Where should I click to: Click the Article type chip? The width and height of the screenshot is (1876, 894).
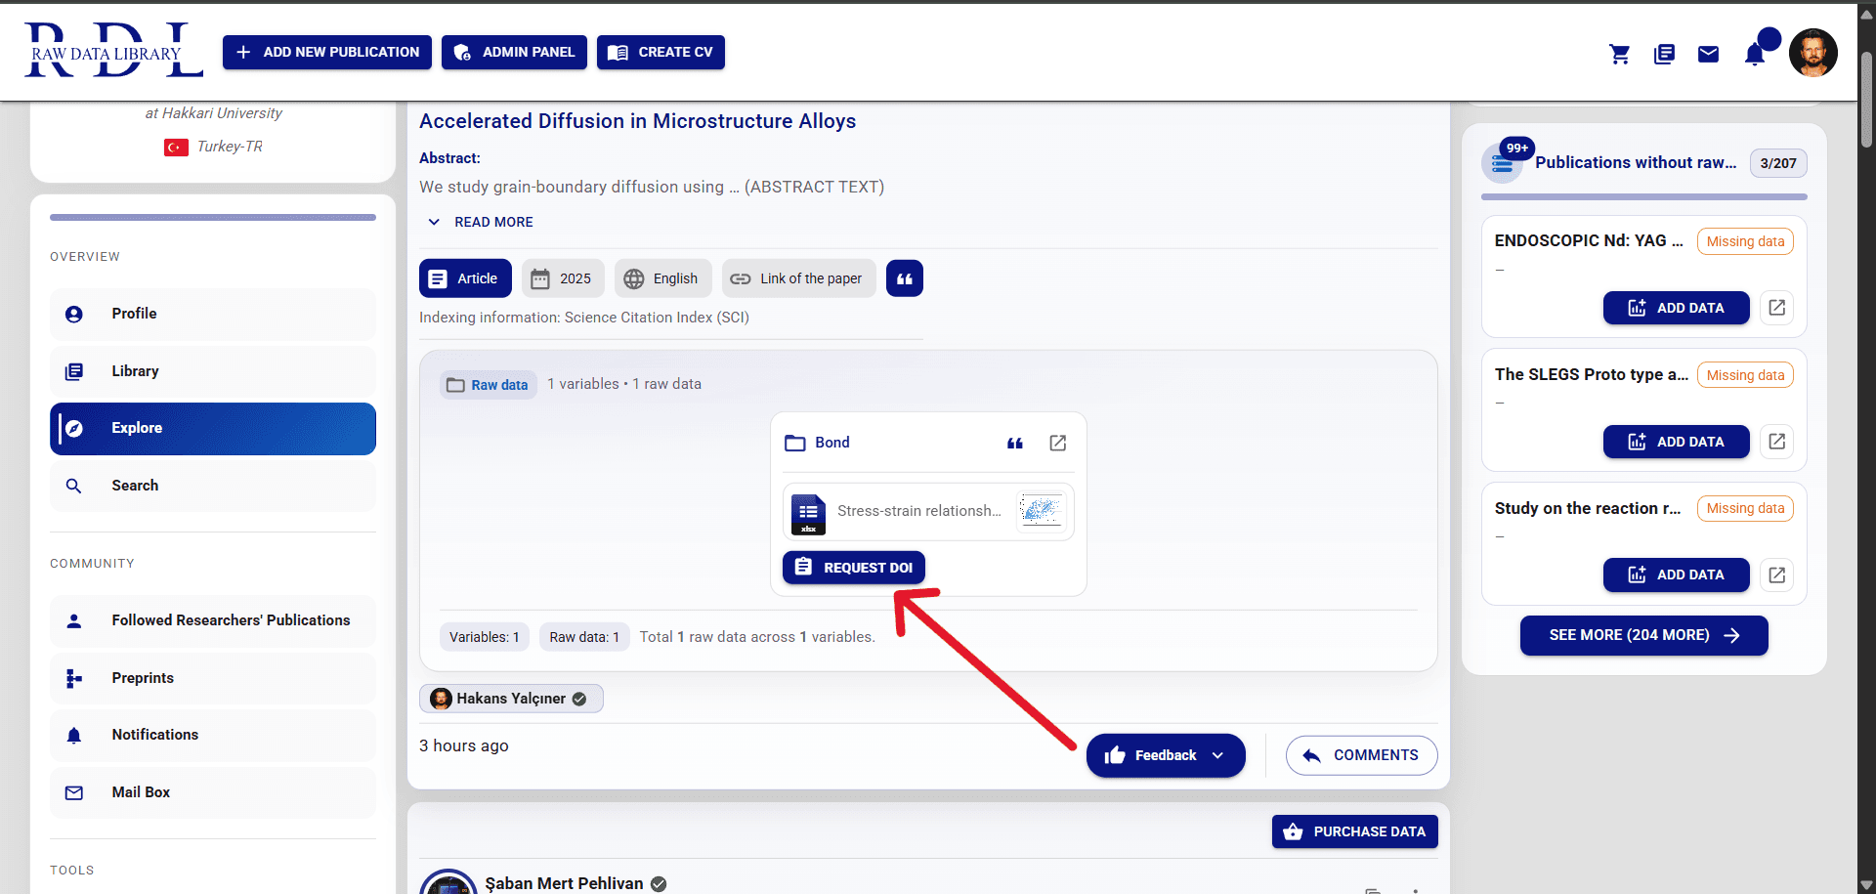465,278
